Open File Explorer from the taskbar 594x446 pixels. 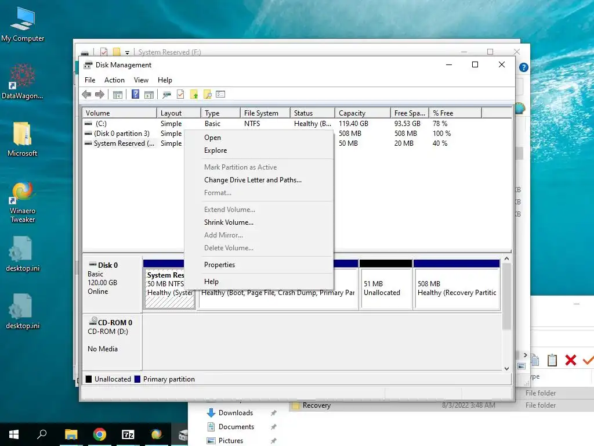coord(71,434)
